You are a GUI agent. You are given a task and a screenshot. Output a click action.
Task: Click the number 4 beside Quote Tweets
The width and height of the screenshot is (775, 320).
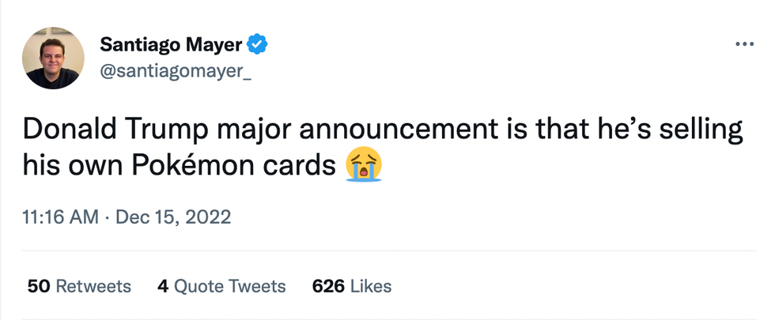pos(163,285)
